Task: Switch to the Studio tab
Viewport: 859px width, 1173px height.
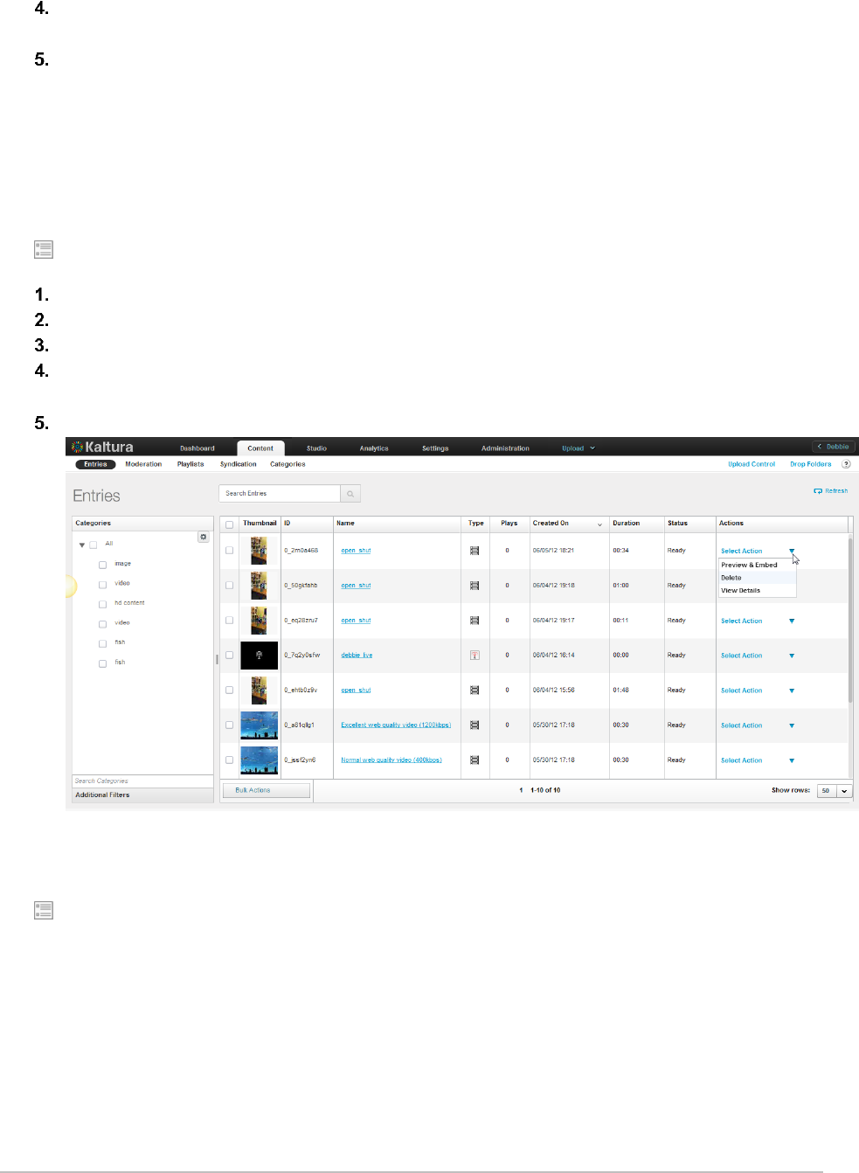Action: coord(316,448)
